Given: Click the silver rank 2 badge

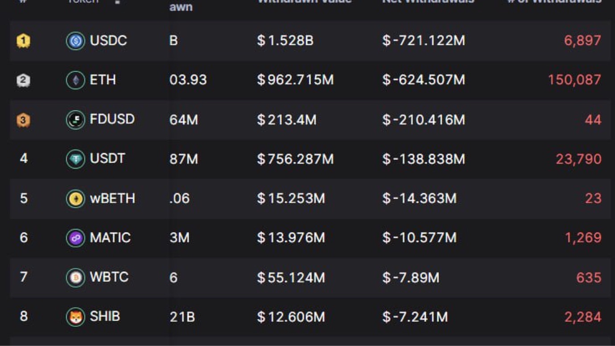Looking at the screenshot, I should (x=24, y=80).
